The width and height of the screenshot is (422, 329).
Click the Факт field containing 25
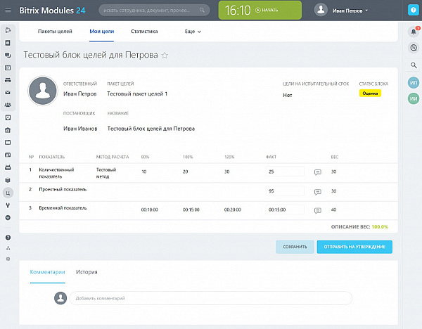pyautogui.click(x=285, y=172)
